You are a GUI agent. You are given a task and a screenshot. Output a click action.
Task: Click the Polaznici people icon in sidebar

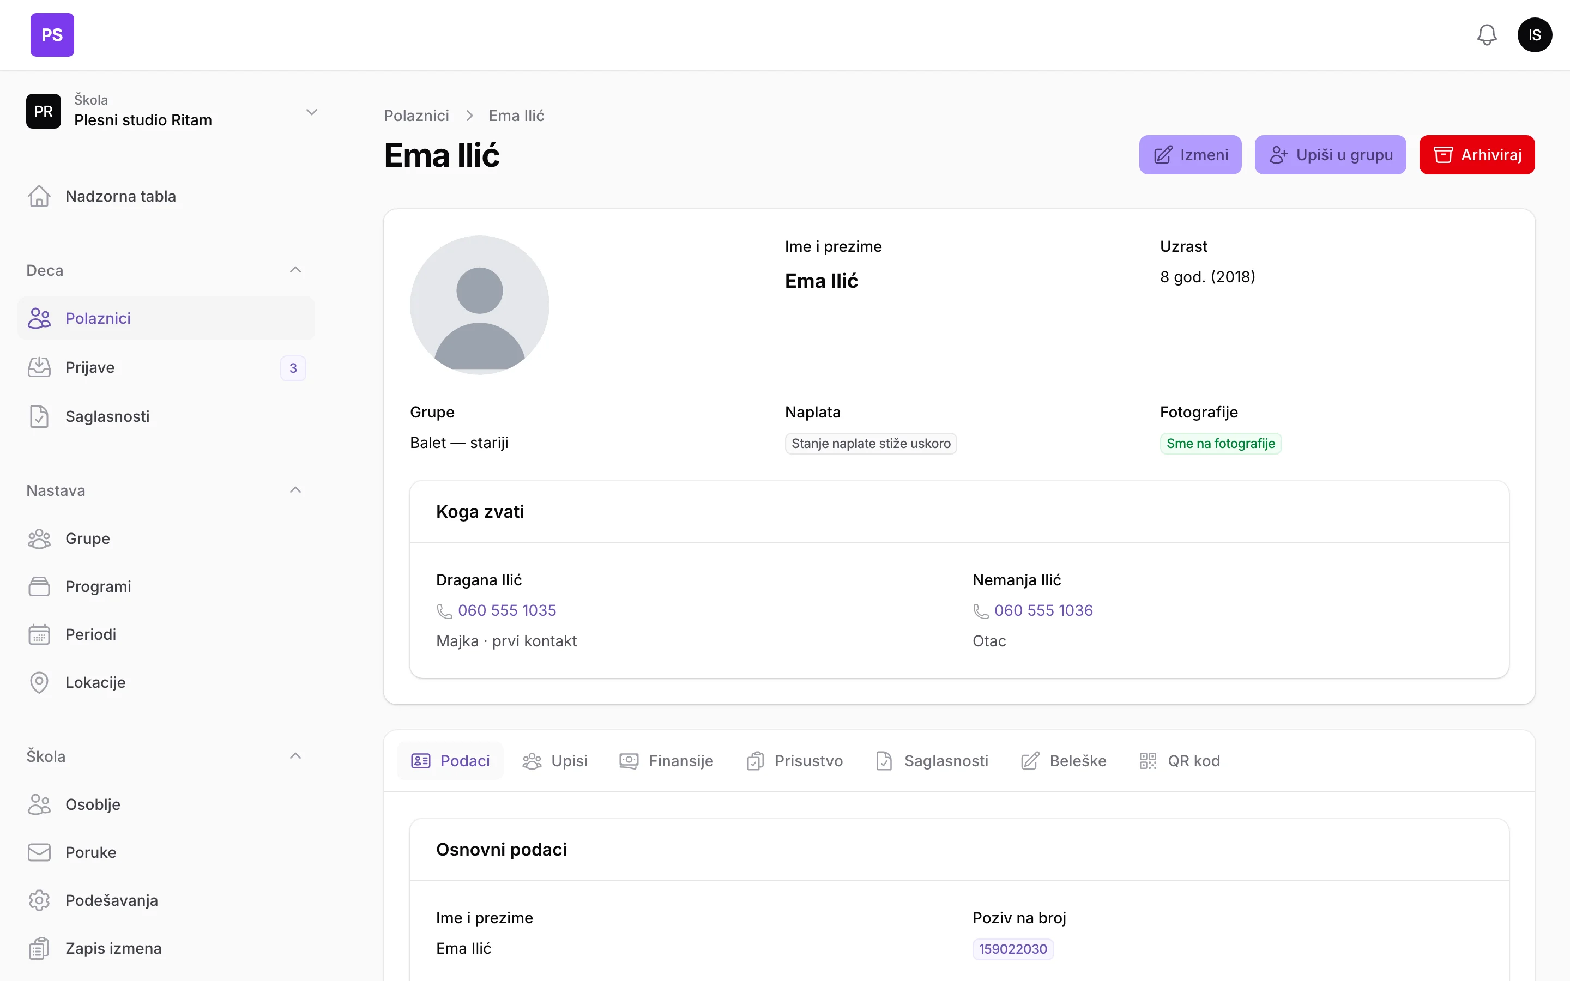39,319
